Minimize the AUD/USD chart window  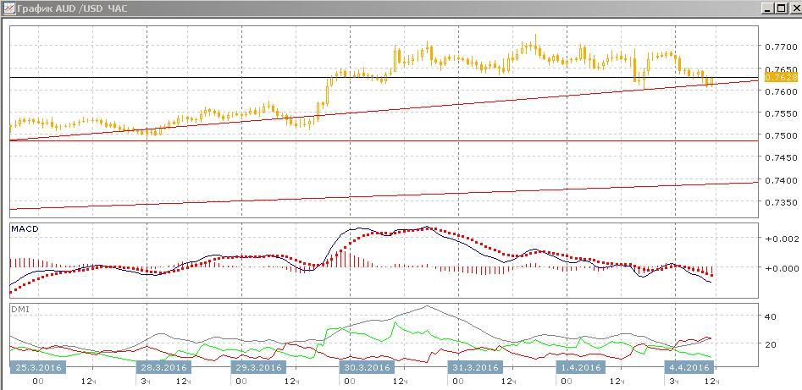click(766, 8)
